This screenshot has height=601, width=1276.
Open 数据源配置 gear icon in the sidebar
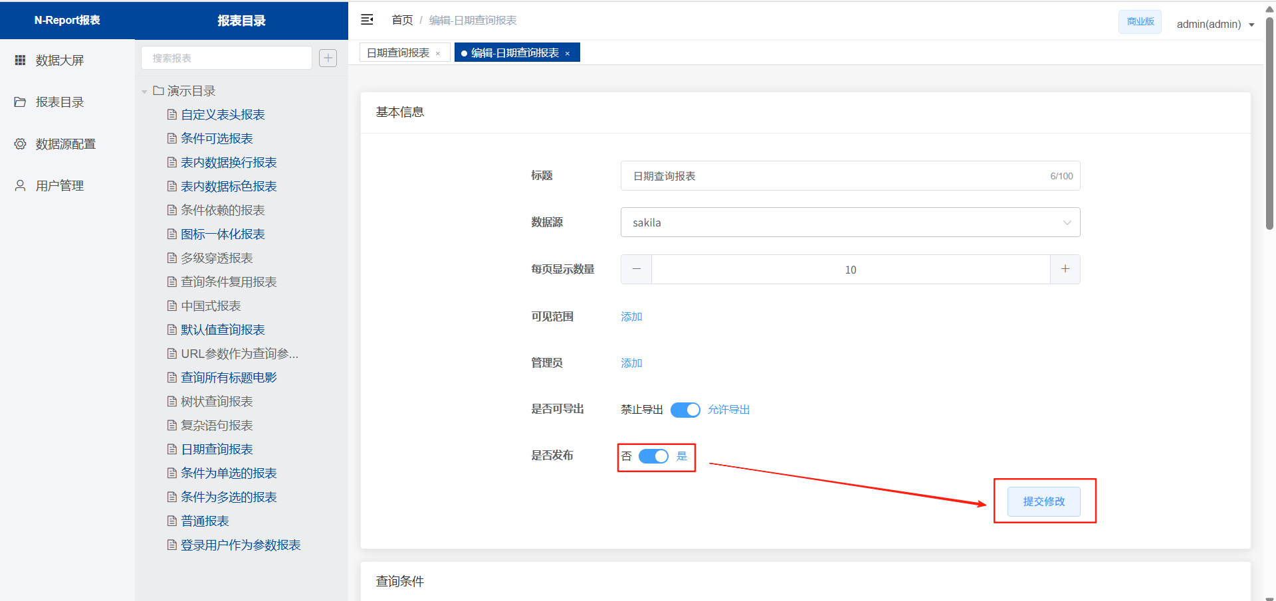21,143
